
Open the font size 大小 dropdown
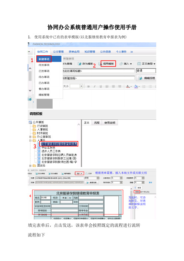point(81,86)
